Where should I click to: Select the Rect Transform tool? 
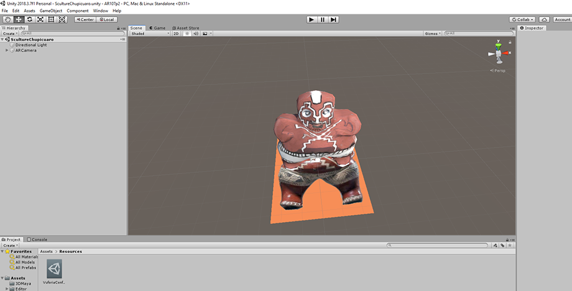coord(51,19)
